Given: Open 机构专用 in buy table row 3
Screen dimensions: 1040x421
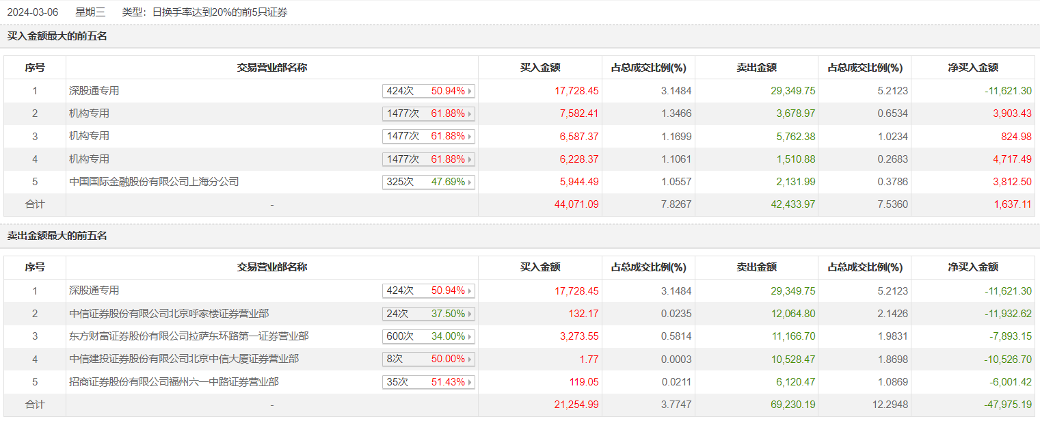Looking at the screenshot, I should (89, 136).
